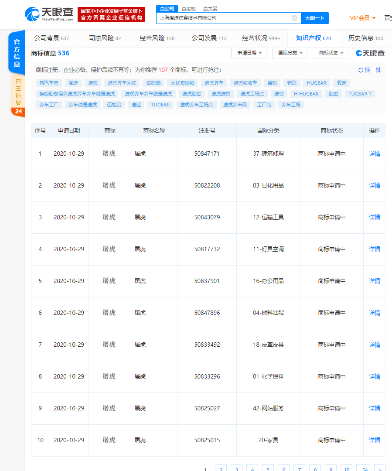Click category cell 42-网站服务
Image resolution: width=392 pixels, height=471 pixels.
[x=268, y=408]
